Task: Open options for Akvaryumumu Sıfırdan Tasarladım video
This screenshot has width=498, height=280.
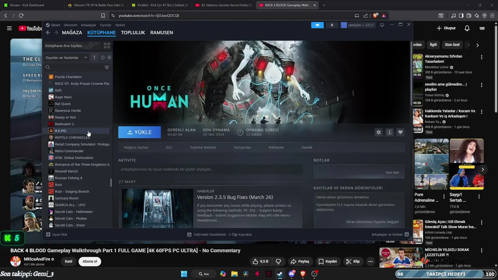Action: point(482,57)
